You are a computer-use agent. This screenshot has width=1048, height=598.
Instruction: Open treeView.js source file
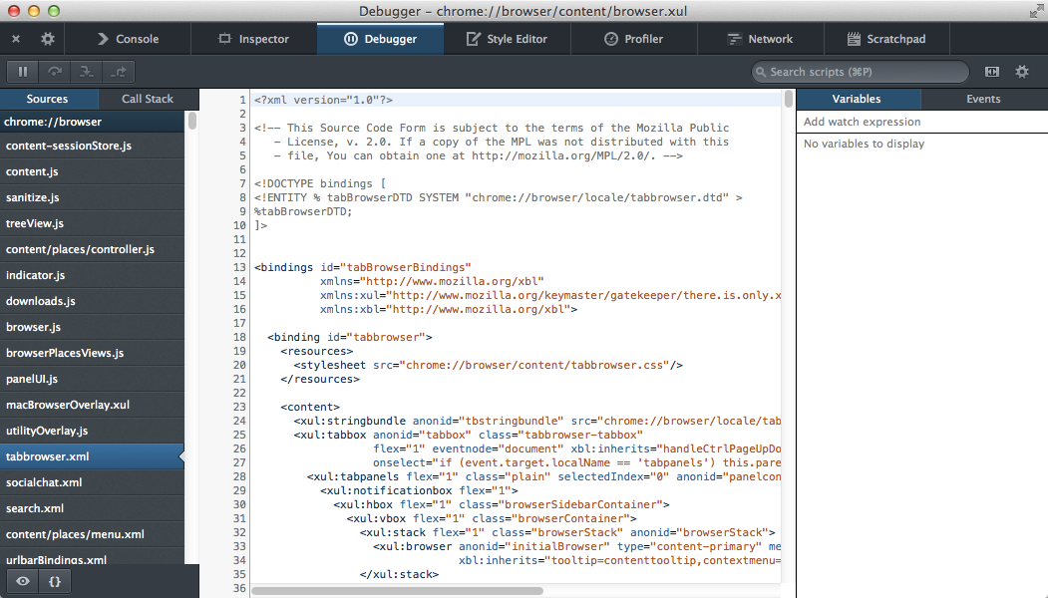click(x=92, y=223)
